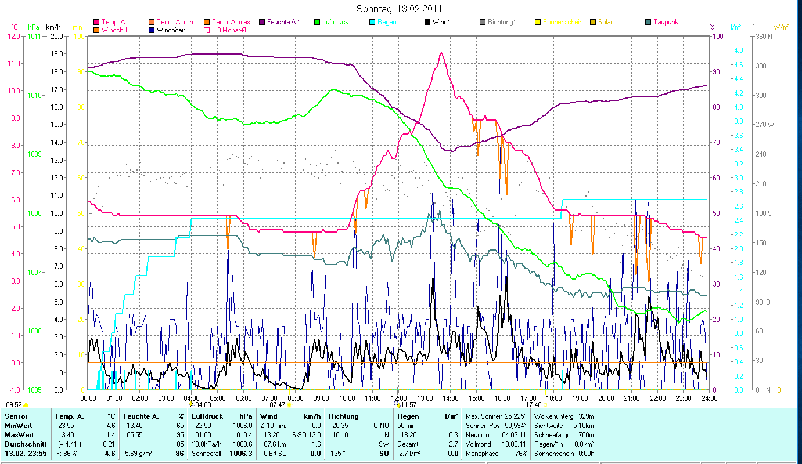
Task: Click the Mondphase + 76% entry
Action: 496,453
